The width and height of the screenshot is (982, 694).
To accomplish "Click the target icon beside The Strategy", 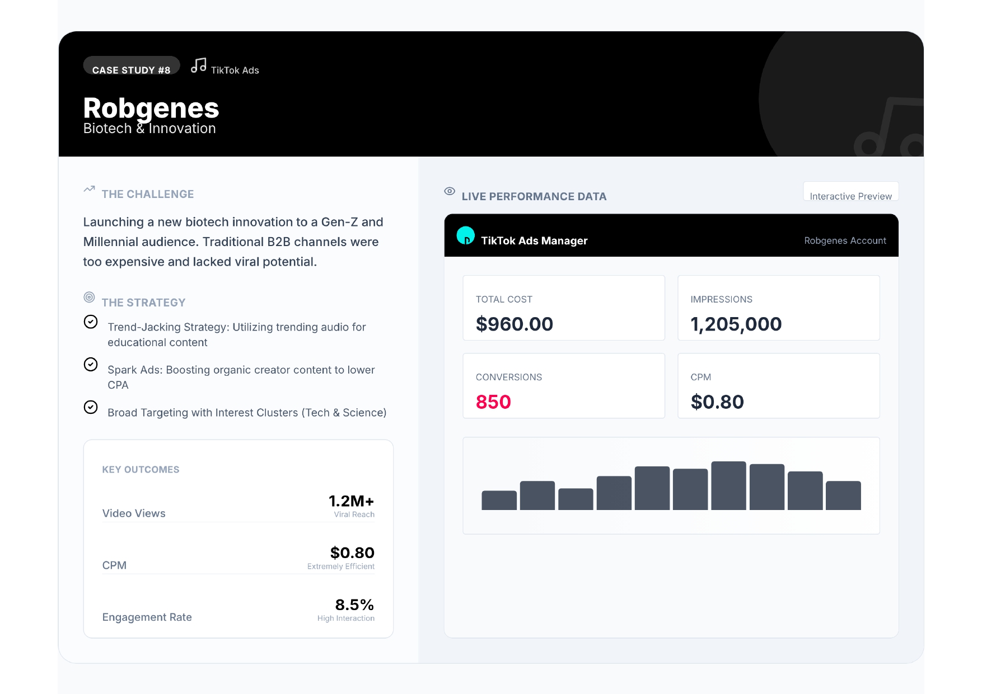I will (x=89, y=297).
